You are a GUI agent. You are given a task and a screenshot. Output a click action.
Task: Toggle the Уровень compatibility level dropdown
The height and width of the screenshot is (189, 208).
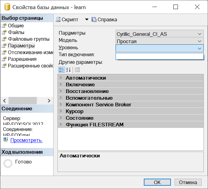coord(160,48)
